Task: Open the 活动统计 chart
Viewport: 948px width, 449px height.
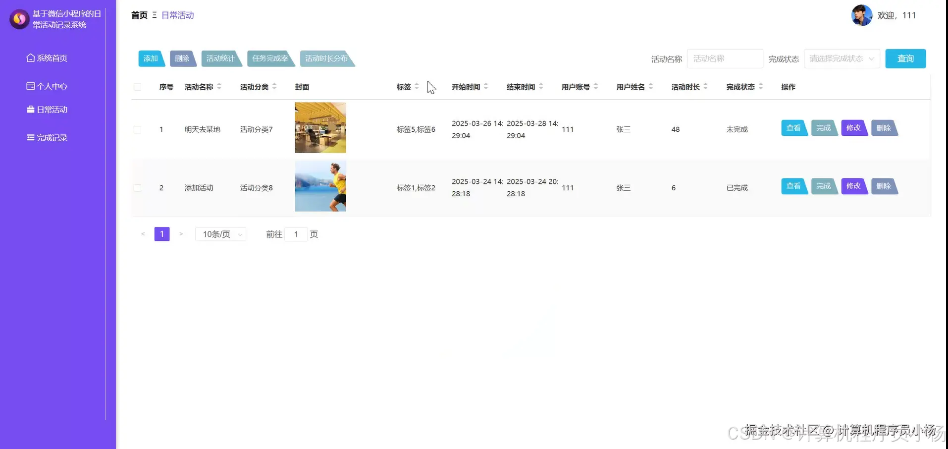Action: point(221,58)
